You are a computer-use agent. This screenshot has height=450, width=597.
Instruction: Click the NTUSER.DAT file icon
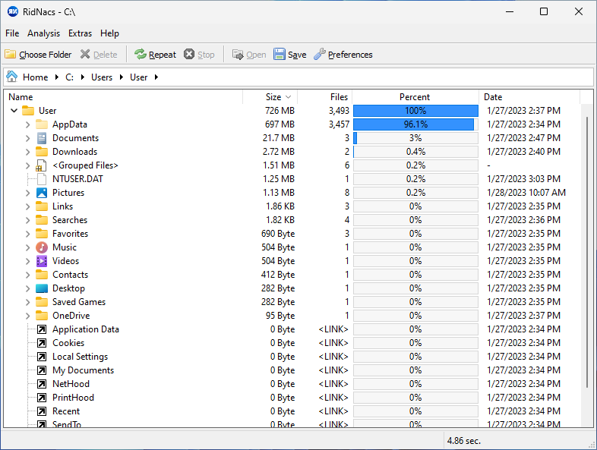coord(42,179)
